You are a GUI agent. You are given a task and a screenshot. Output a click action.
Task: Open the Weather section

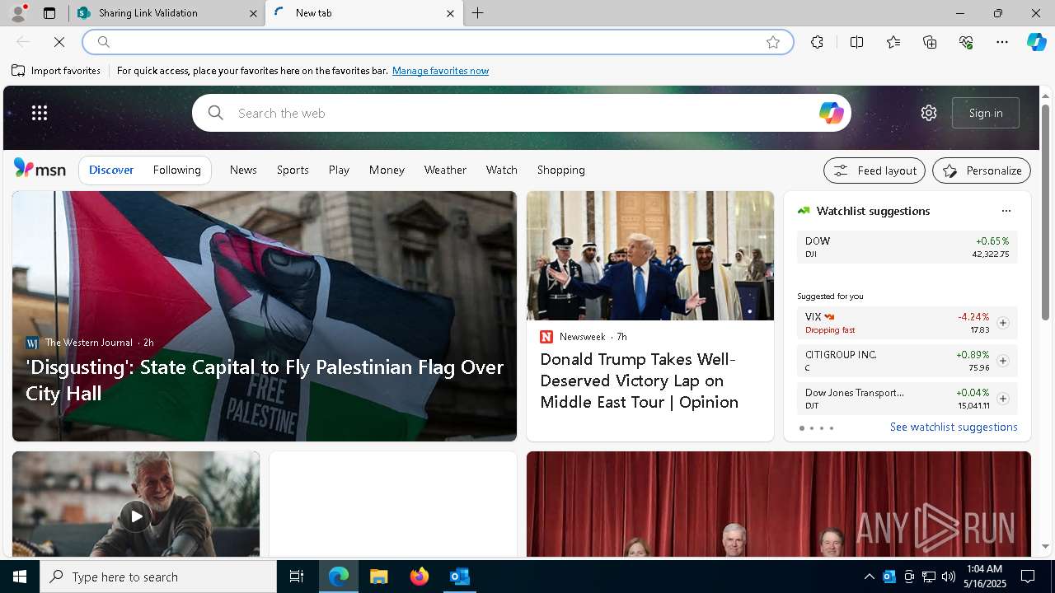[x=445, y=170]
